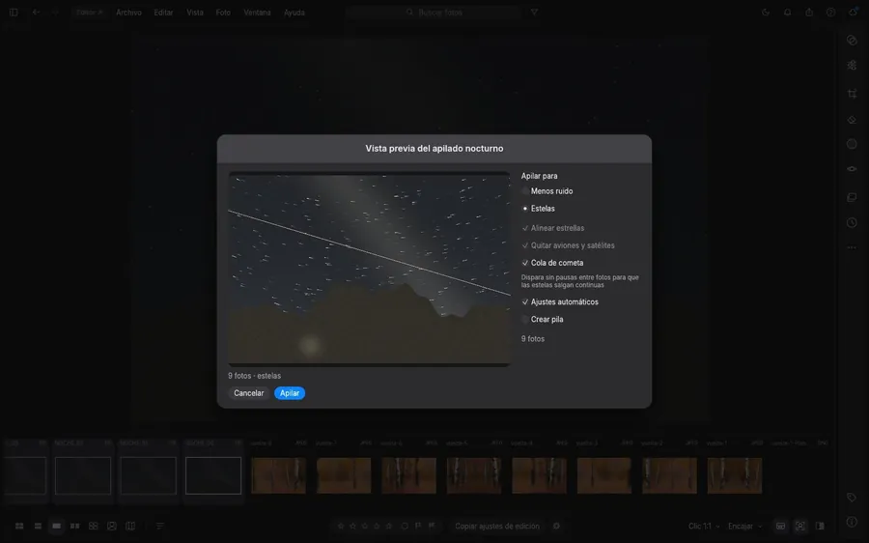Open the keywords tag icon
The image size is (869, 543).
point(852,498)
